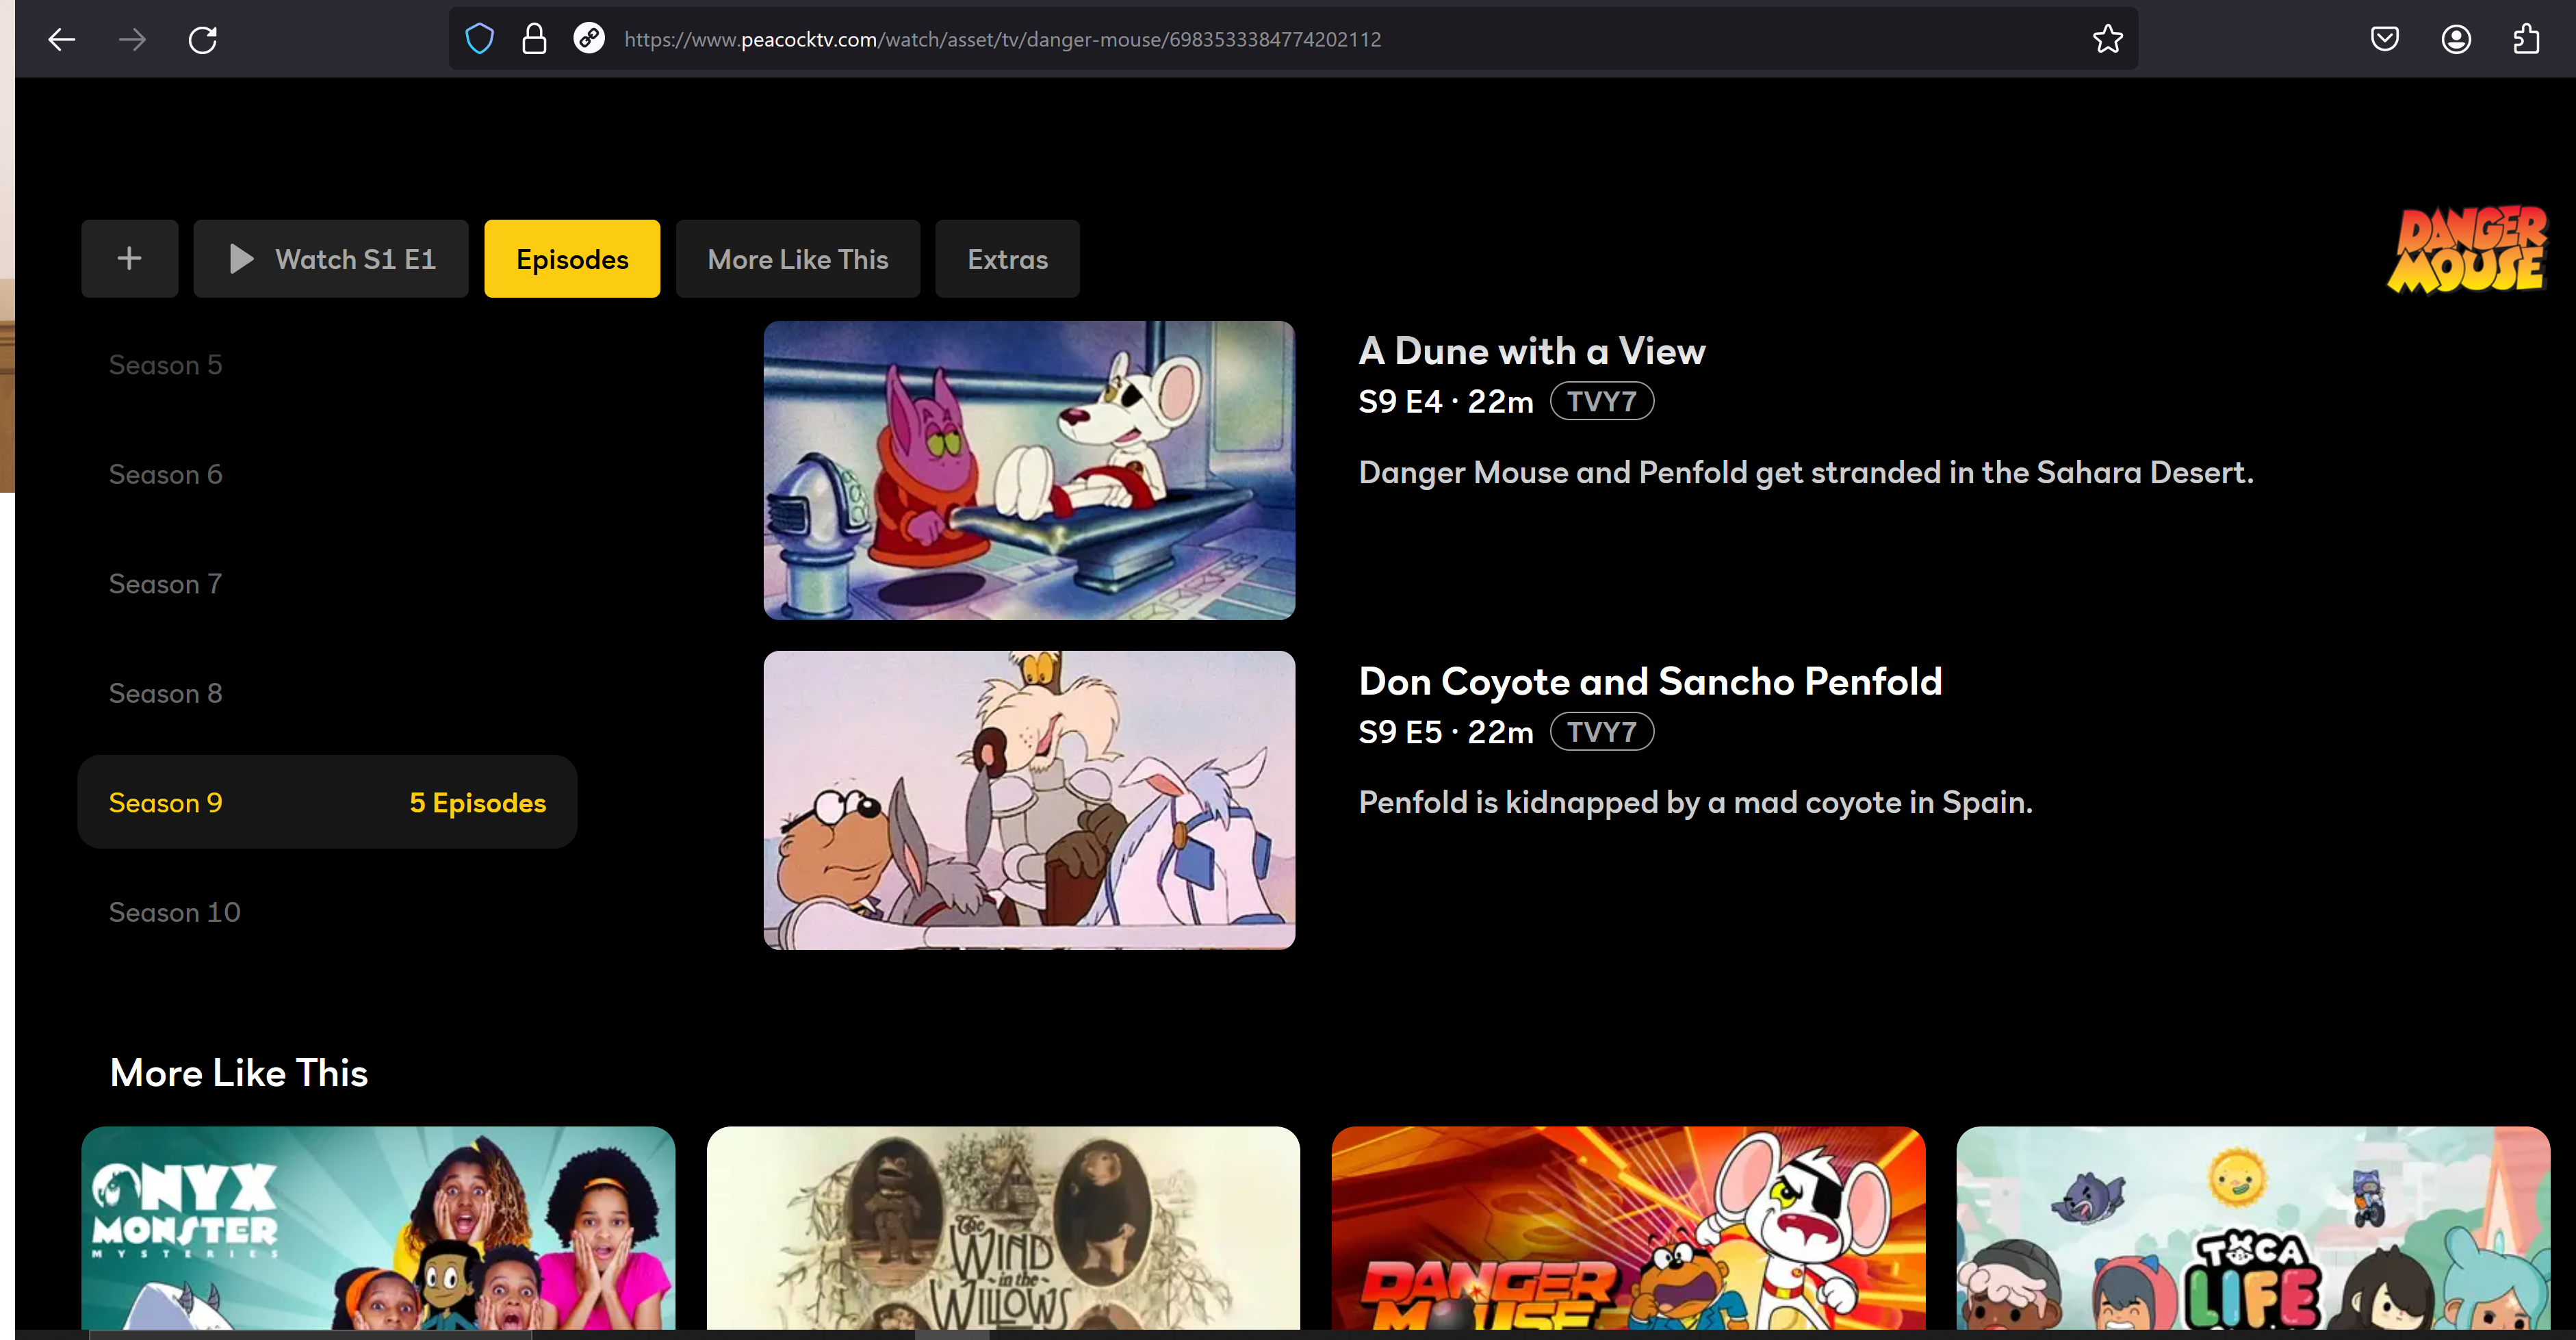
Task: View site security via the padlock icon
Action: point(534,39)
